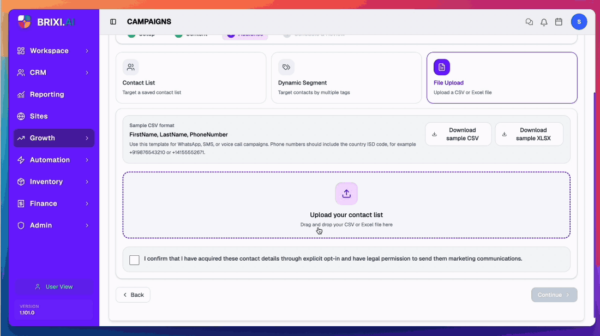Image resolution: width=600 pixels, height=336 pixels.
Task: Download sample XLSX file
Action: 529,134
